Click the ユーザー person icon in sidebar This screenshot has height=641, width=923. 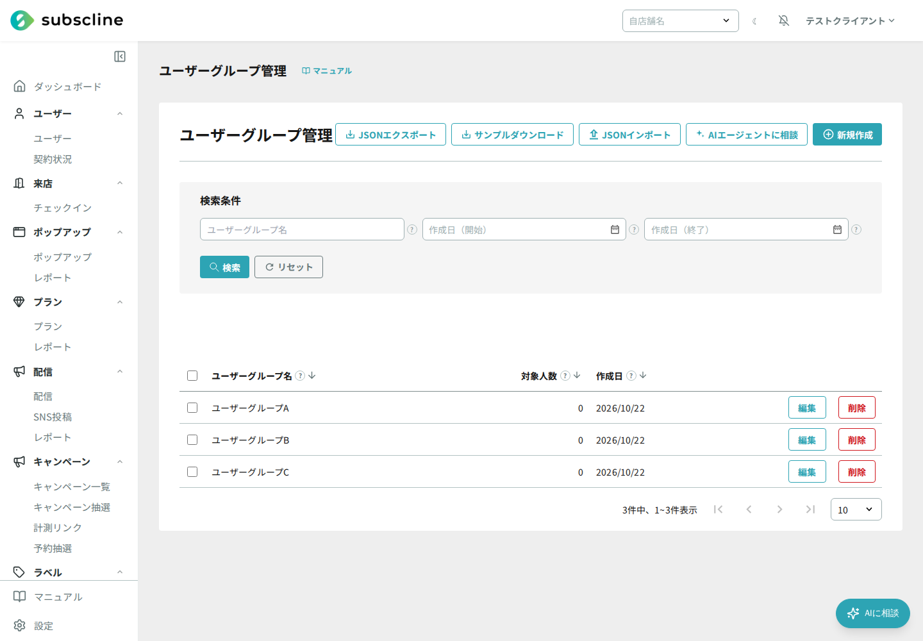coord(19,113)
